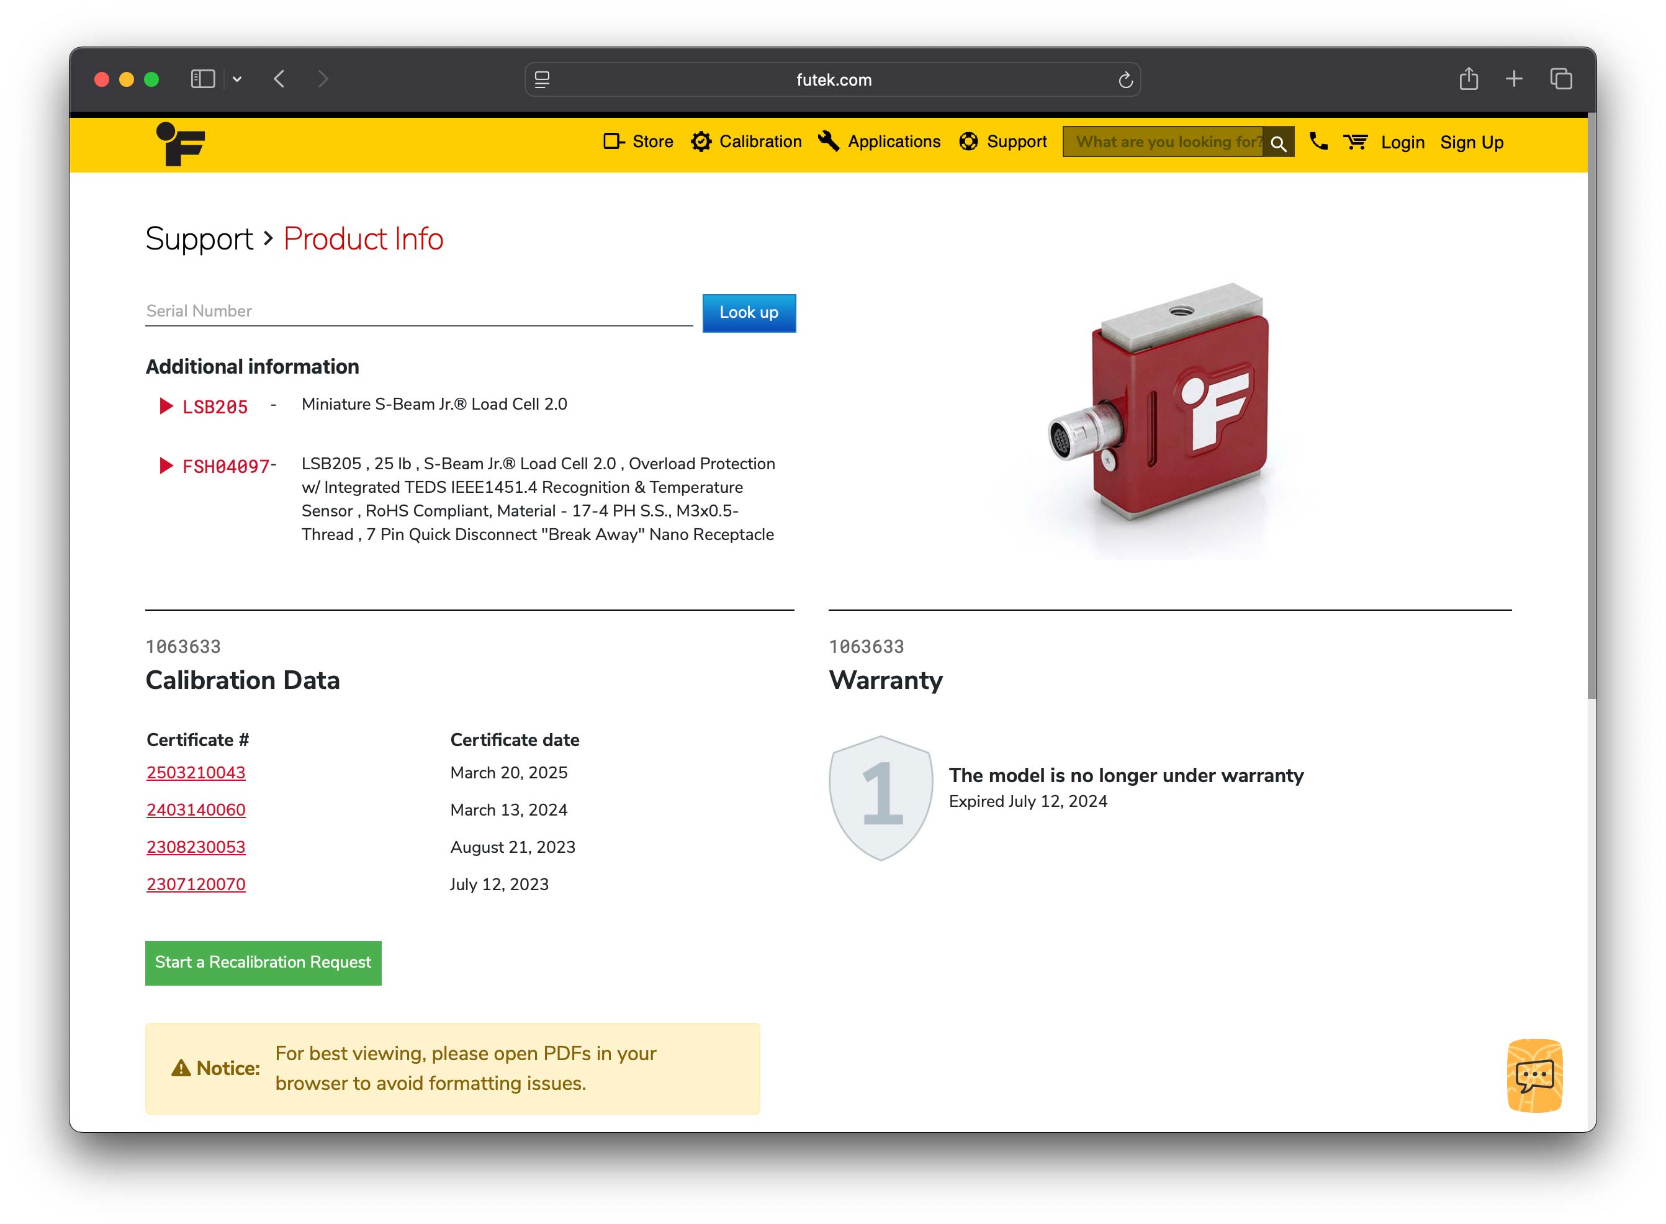Image resolution: width=1666 pixels, height=1224 pixels.
Task: Click the Look up button
Action: pyautogui.click(x=749, y=313)
